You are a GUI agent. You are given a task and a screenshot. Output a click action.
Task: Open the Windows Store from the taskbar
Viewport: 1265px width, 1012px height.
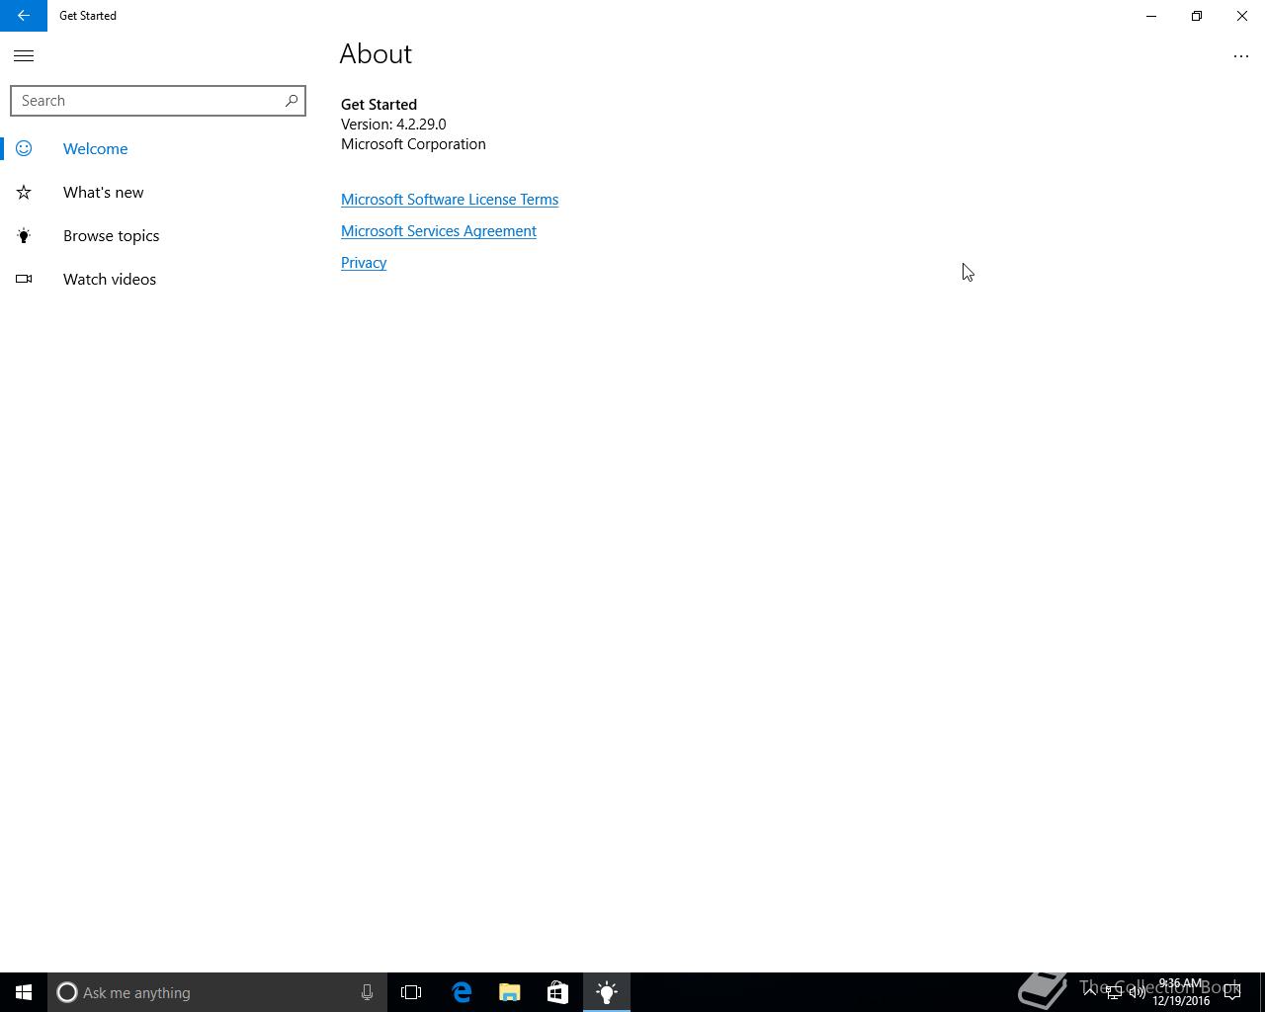coord(557,992)
